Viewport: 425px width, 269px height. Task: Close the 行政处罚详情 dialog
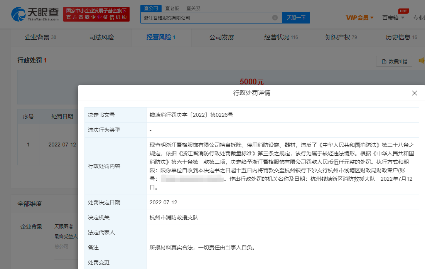point(415,93)
